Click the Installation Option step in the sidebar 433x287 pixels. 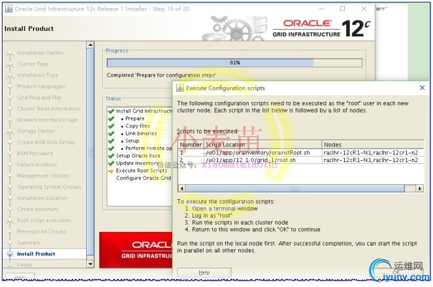(40, 53)
